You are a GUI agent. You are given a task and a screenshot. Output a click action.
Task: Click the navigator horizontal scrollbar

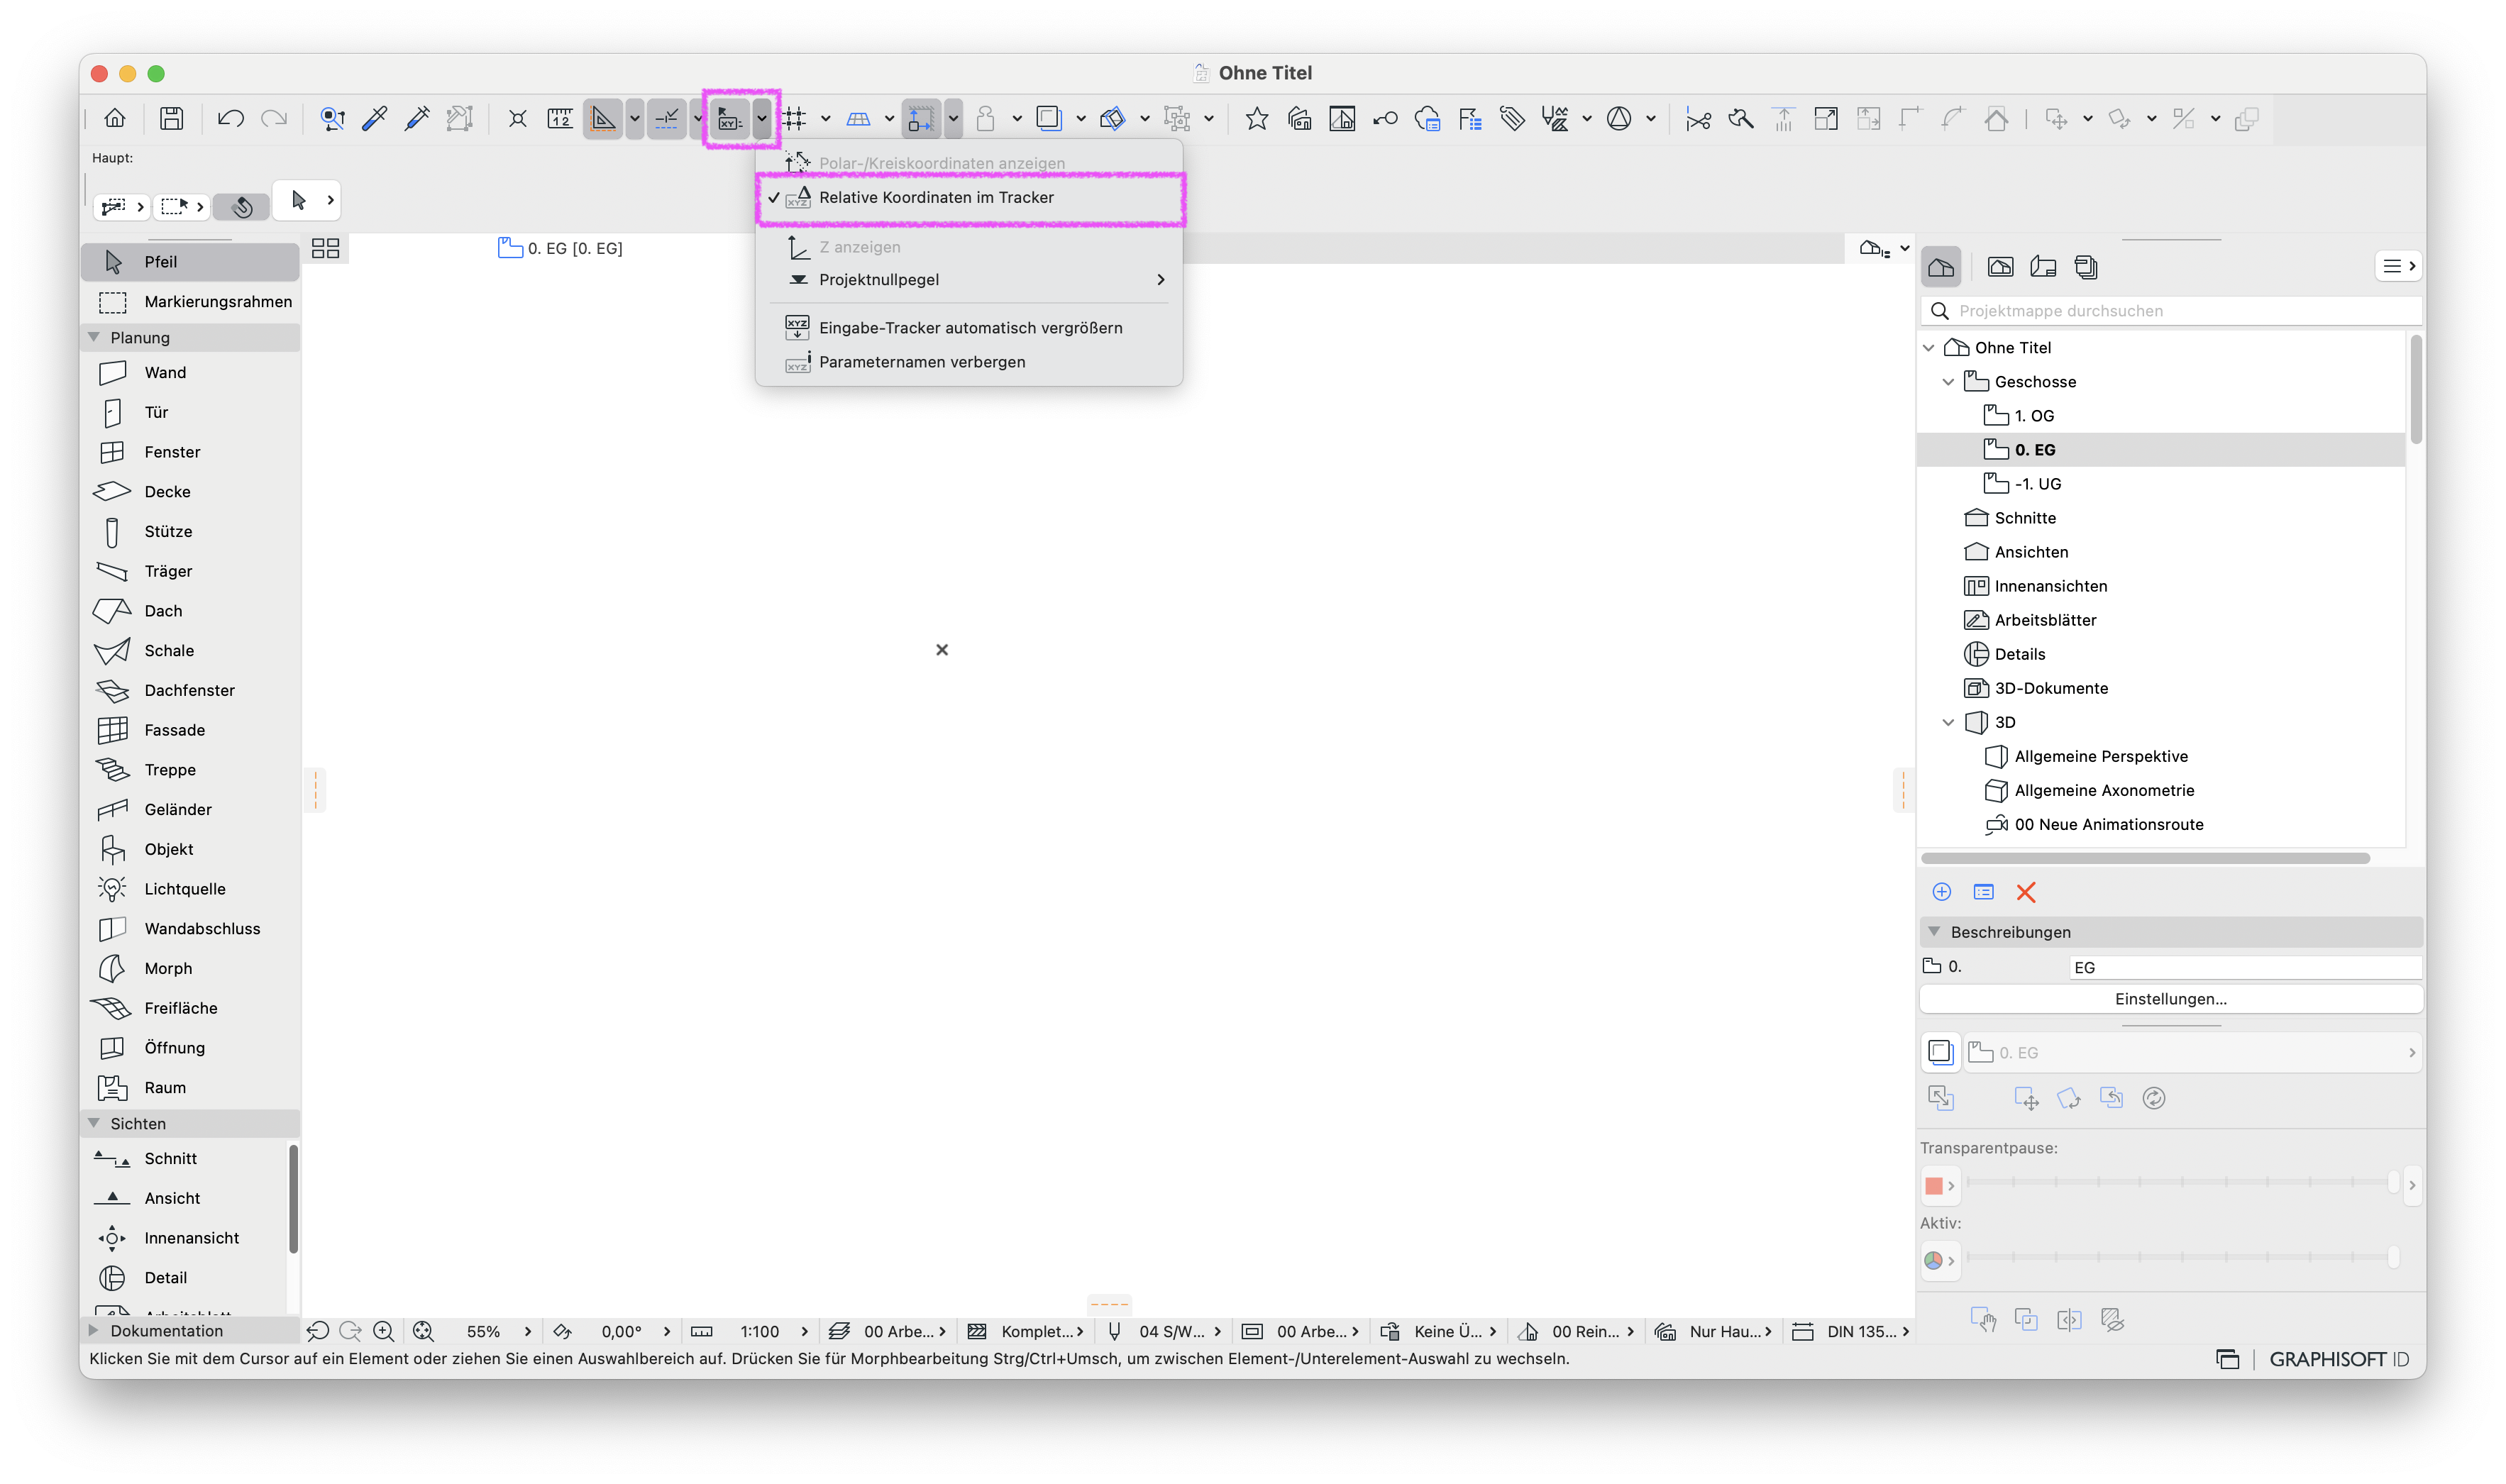2146,859
